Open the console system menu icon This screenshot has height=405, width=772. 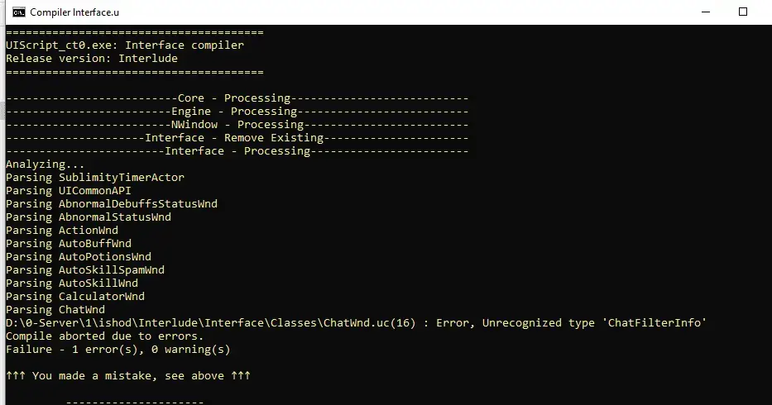19,12
